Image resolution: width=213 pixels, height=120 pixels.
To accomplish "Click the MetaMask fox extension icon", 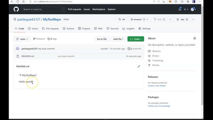I will [170, 1].
